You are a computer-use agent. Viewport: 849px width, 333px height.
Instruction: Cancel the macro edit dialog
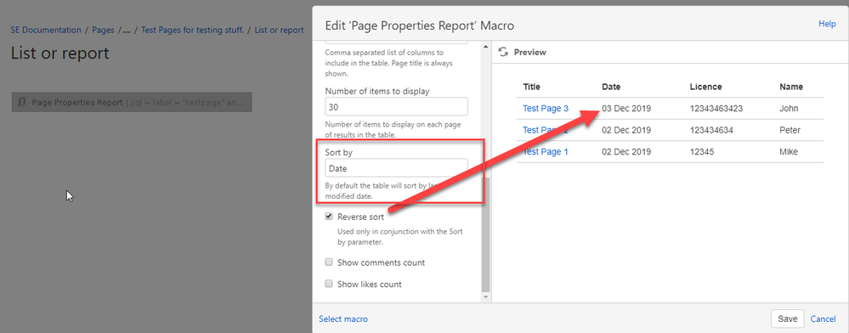pyautogui.click(x=823, y=319)
